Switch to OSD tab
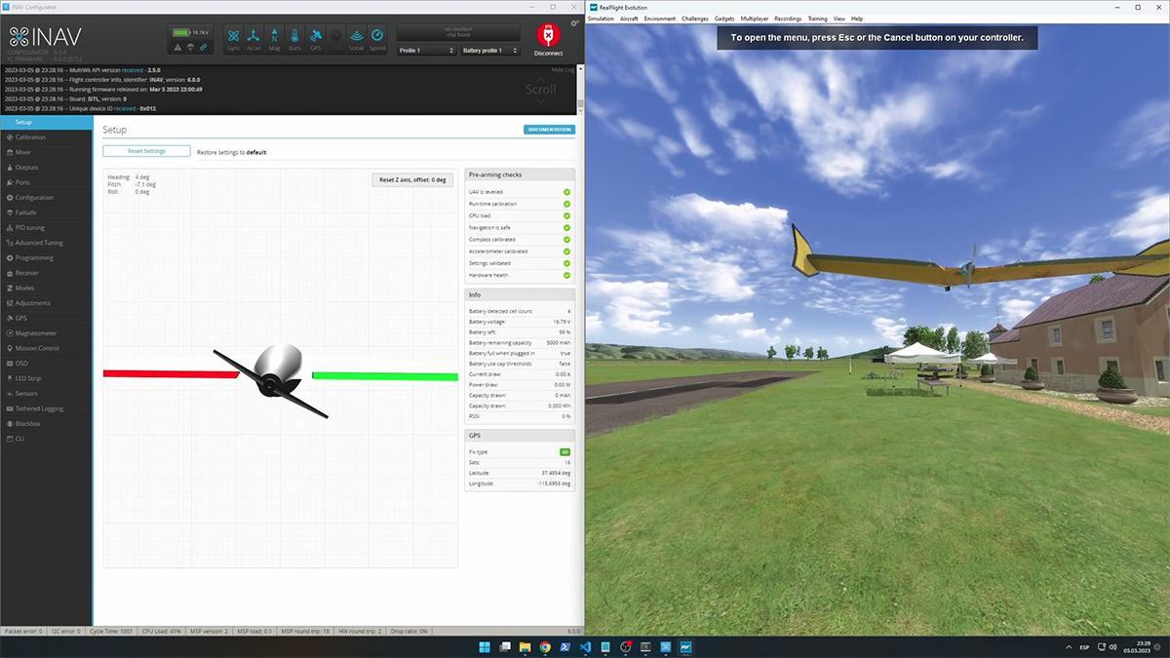Screen dimensions: 1170x658 [46, 364]
